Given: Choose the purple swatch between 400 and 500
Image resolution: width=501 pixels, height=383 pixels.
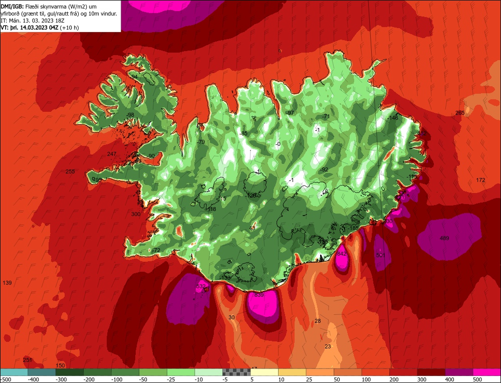Looking at the screenshot, I should [459, 372].
